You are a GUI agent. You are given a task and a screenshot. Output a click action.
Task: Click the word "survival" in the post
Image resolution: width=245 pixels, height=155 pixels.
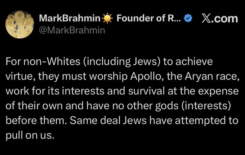pos(147,91)
